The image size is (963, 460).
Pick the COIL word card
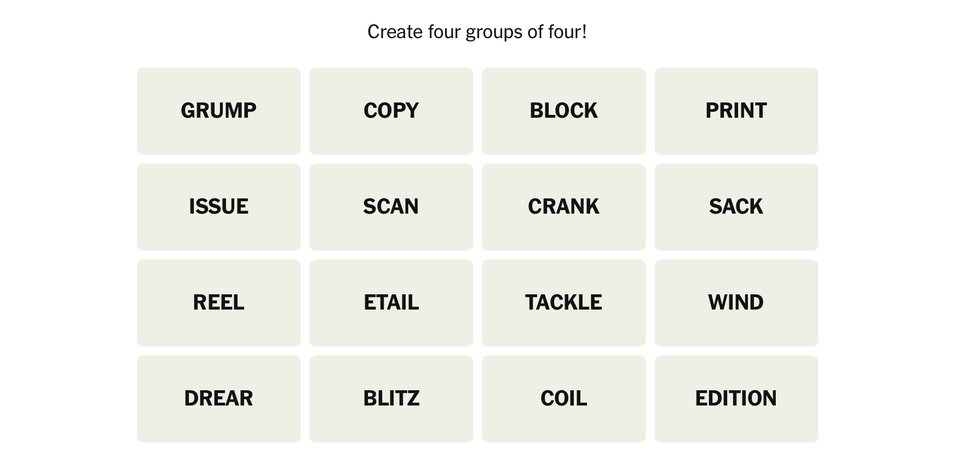(x=563, y=399)
